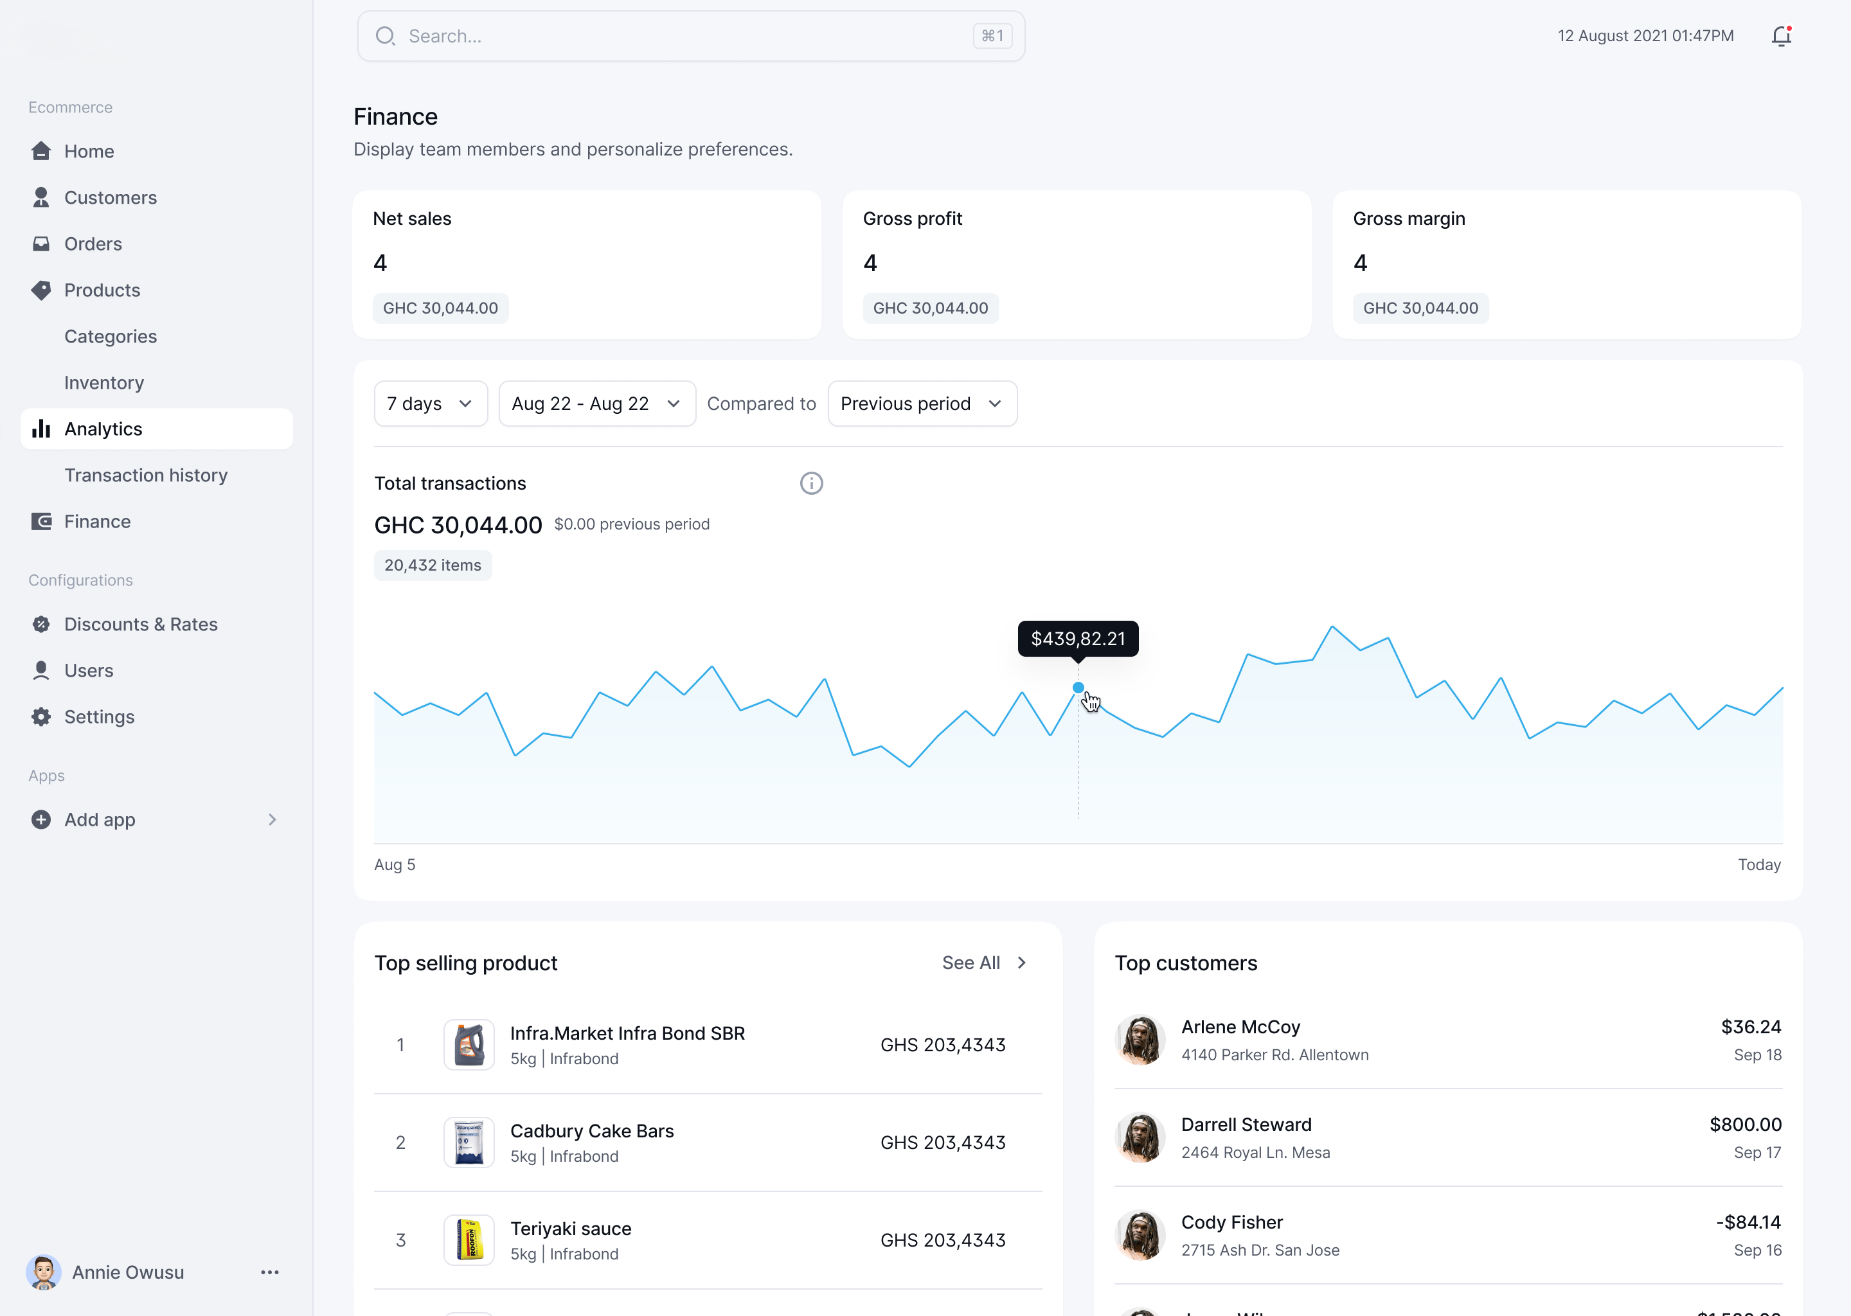The image size is (1851, 1316).
Task: Click the info icon beside Total transactions
Action: click(811, 483)
